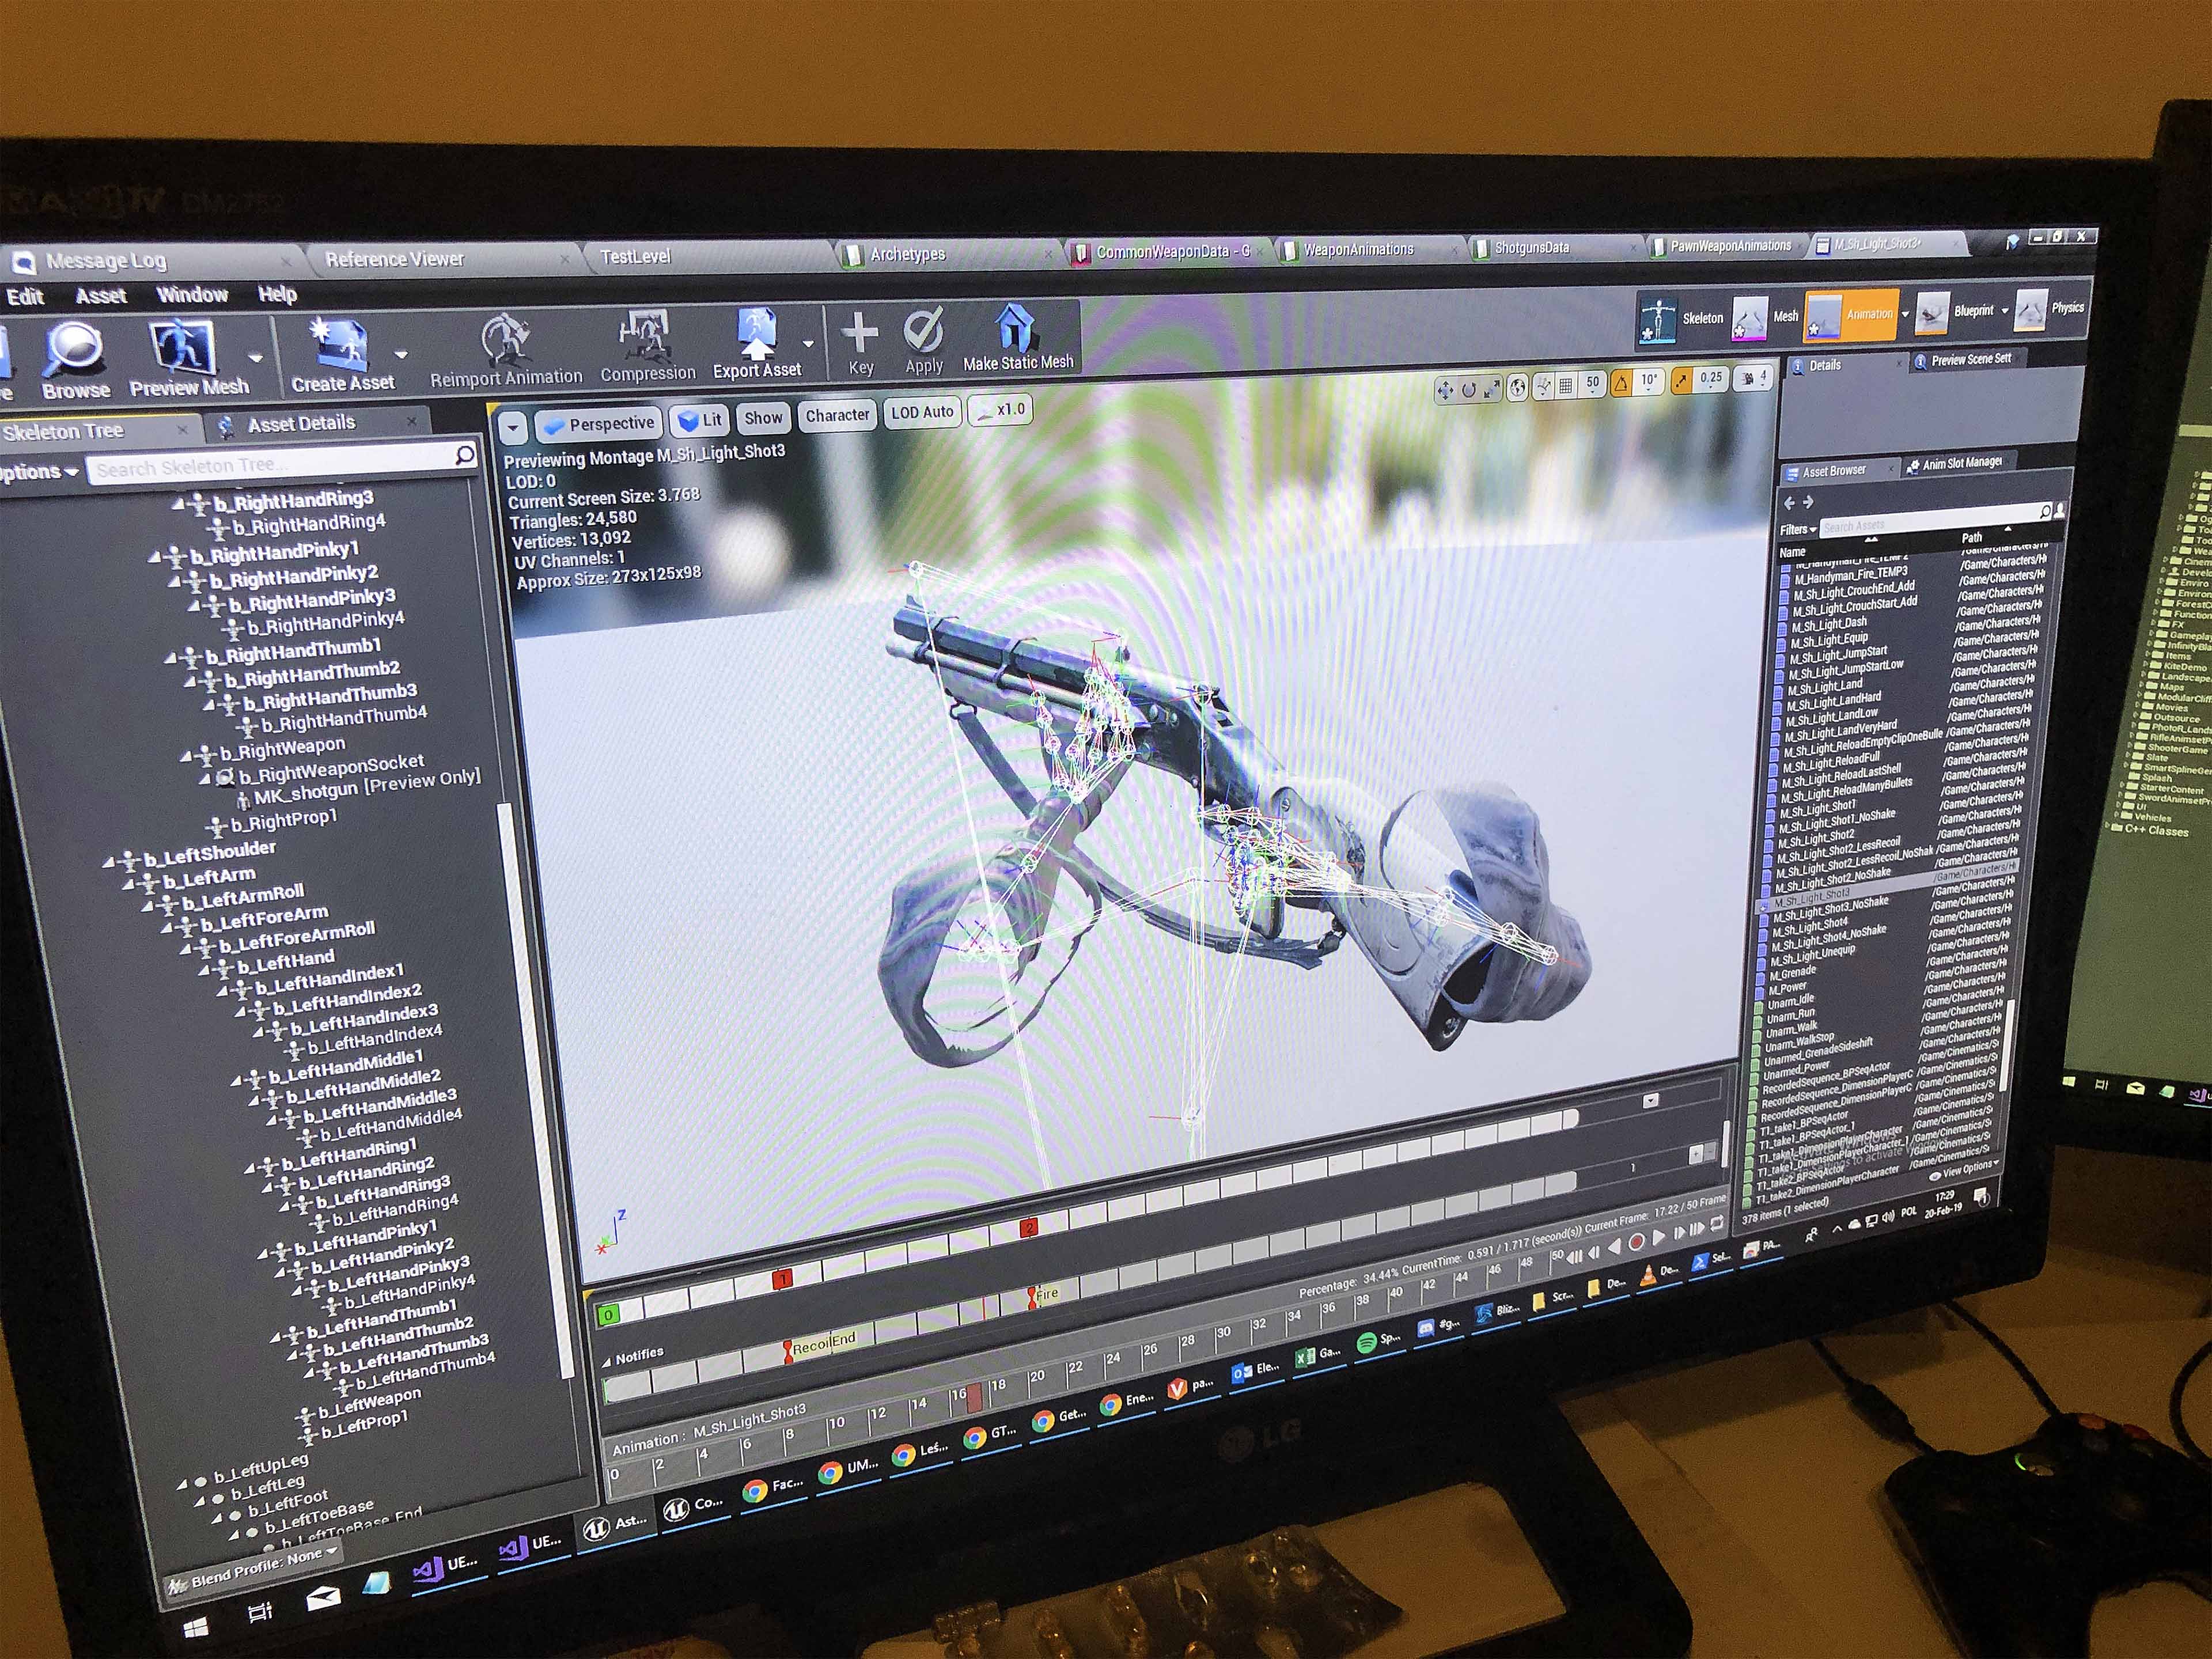Open the Window menu

(x=192, y=294)
